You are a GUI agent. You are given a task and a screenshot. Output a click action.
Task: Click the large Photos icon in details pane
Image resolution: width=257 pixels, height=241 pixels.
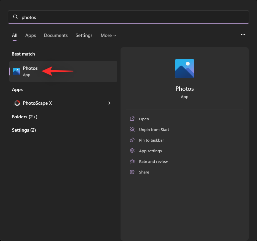[x=185, y=68]
